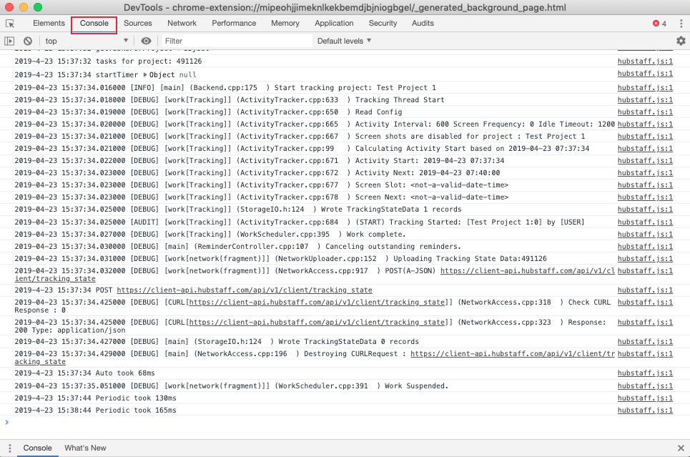
Task: Click the 'Activity Next: 2019-04-23 07:40:00' text
Action: pyautogui.click(x=428, y=173)
